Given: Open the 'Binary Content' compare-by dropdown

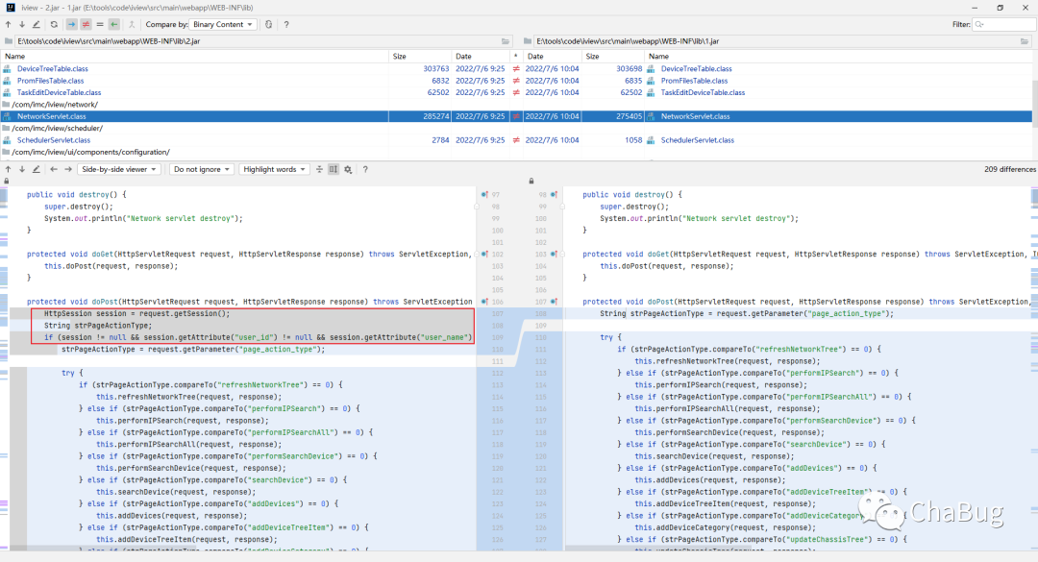Looking at the screenshot, I should (x=223, y=24).
